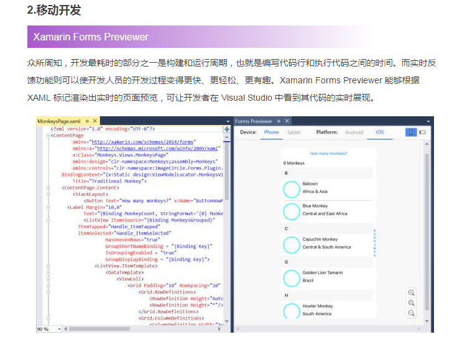Screen dimensions: 457x337
Task: Collapse the Label Margin node
Action: coord(48,207)
